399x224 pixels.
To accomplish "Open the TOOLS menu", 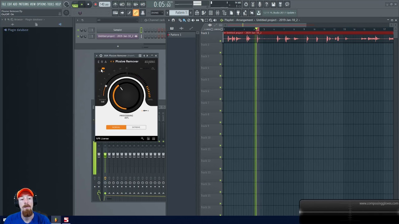I will tap(50, 4).
